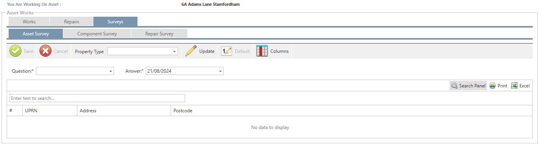Select the Asset Survey sub-tab
The height and width of the screenshot is (148, 539).
pos(36,34)
